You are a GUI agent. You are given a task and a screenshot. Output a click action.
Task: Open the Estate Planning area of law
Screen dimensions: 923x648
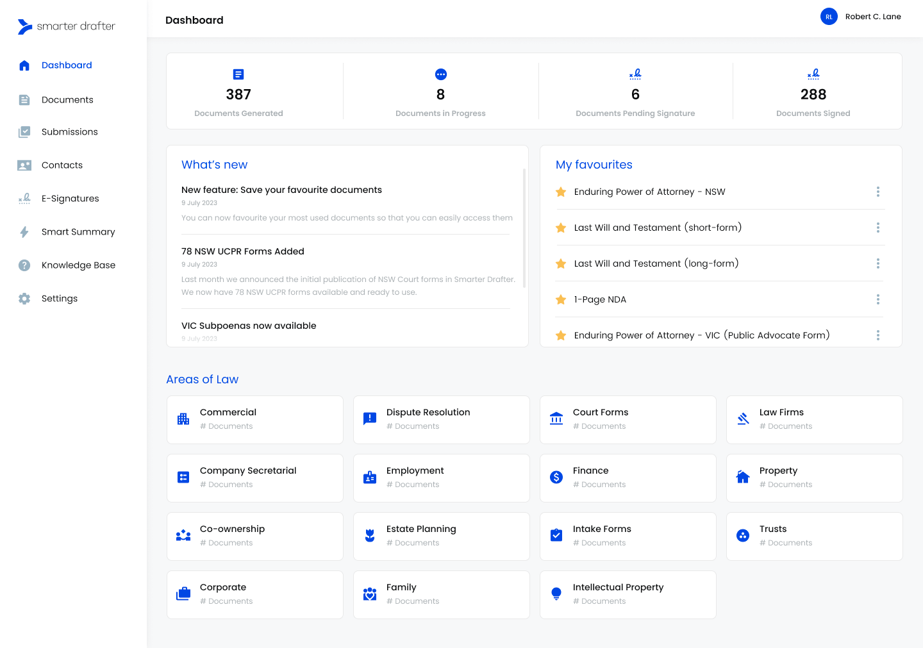441,536
